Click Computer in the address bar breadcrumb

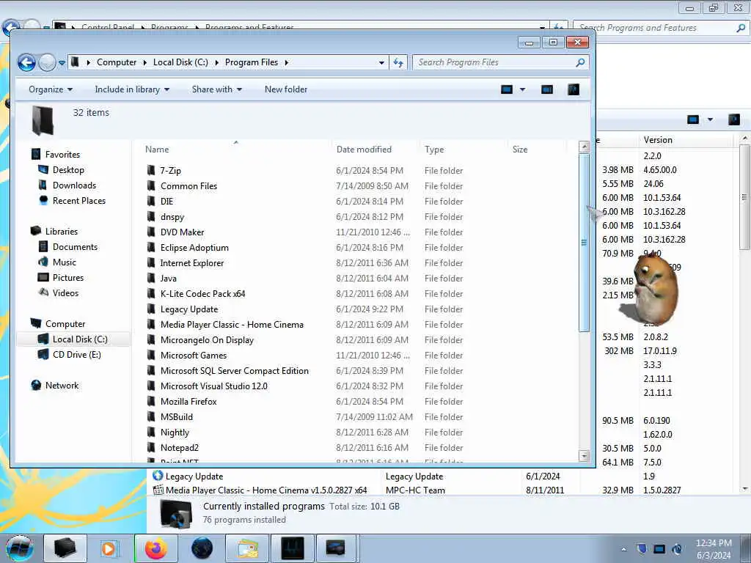click(x=117, y=62)
